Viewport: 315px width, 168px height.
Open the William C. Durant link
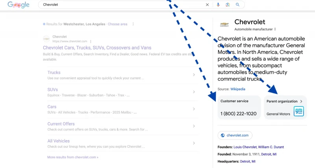pos(271,147)
